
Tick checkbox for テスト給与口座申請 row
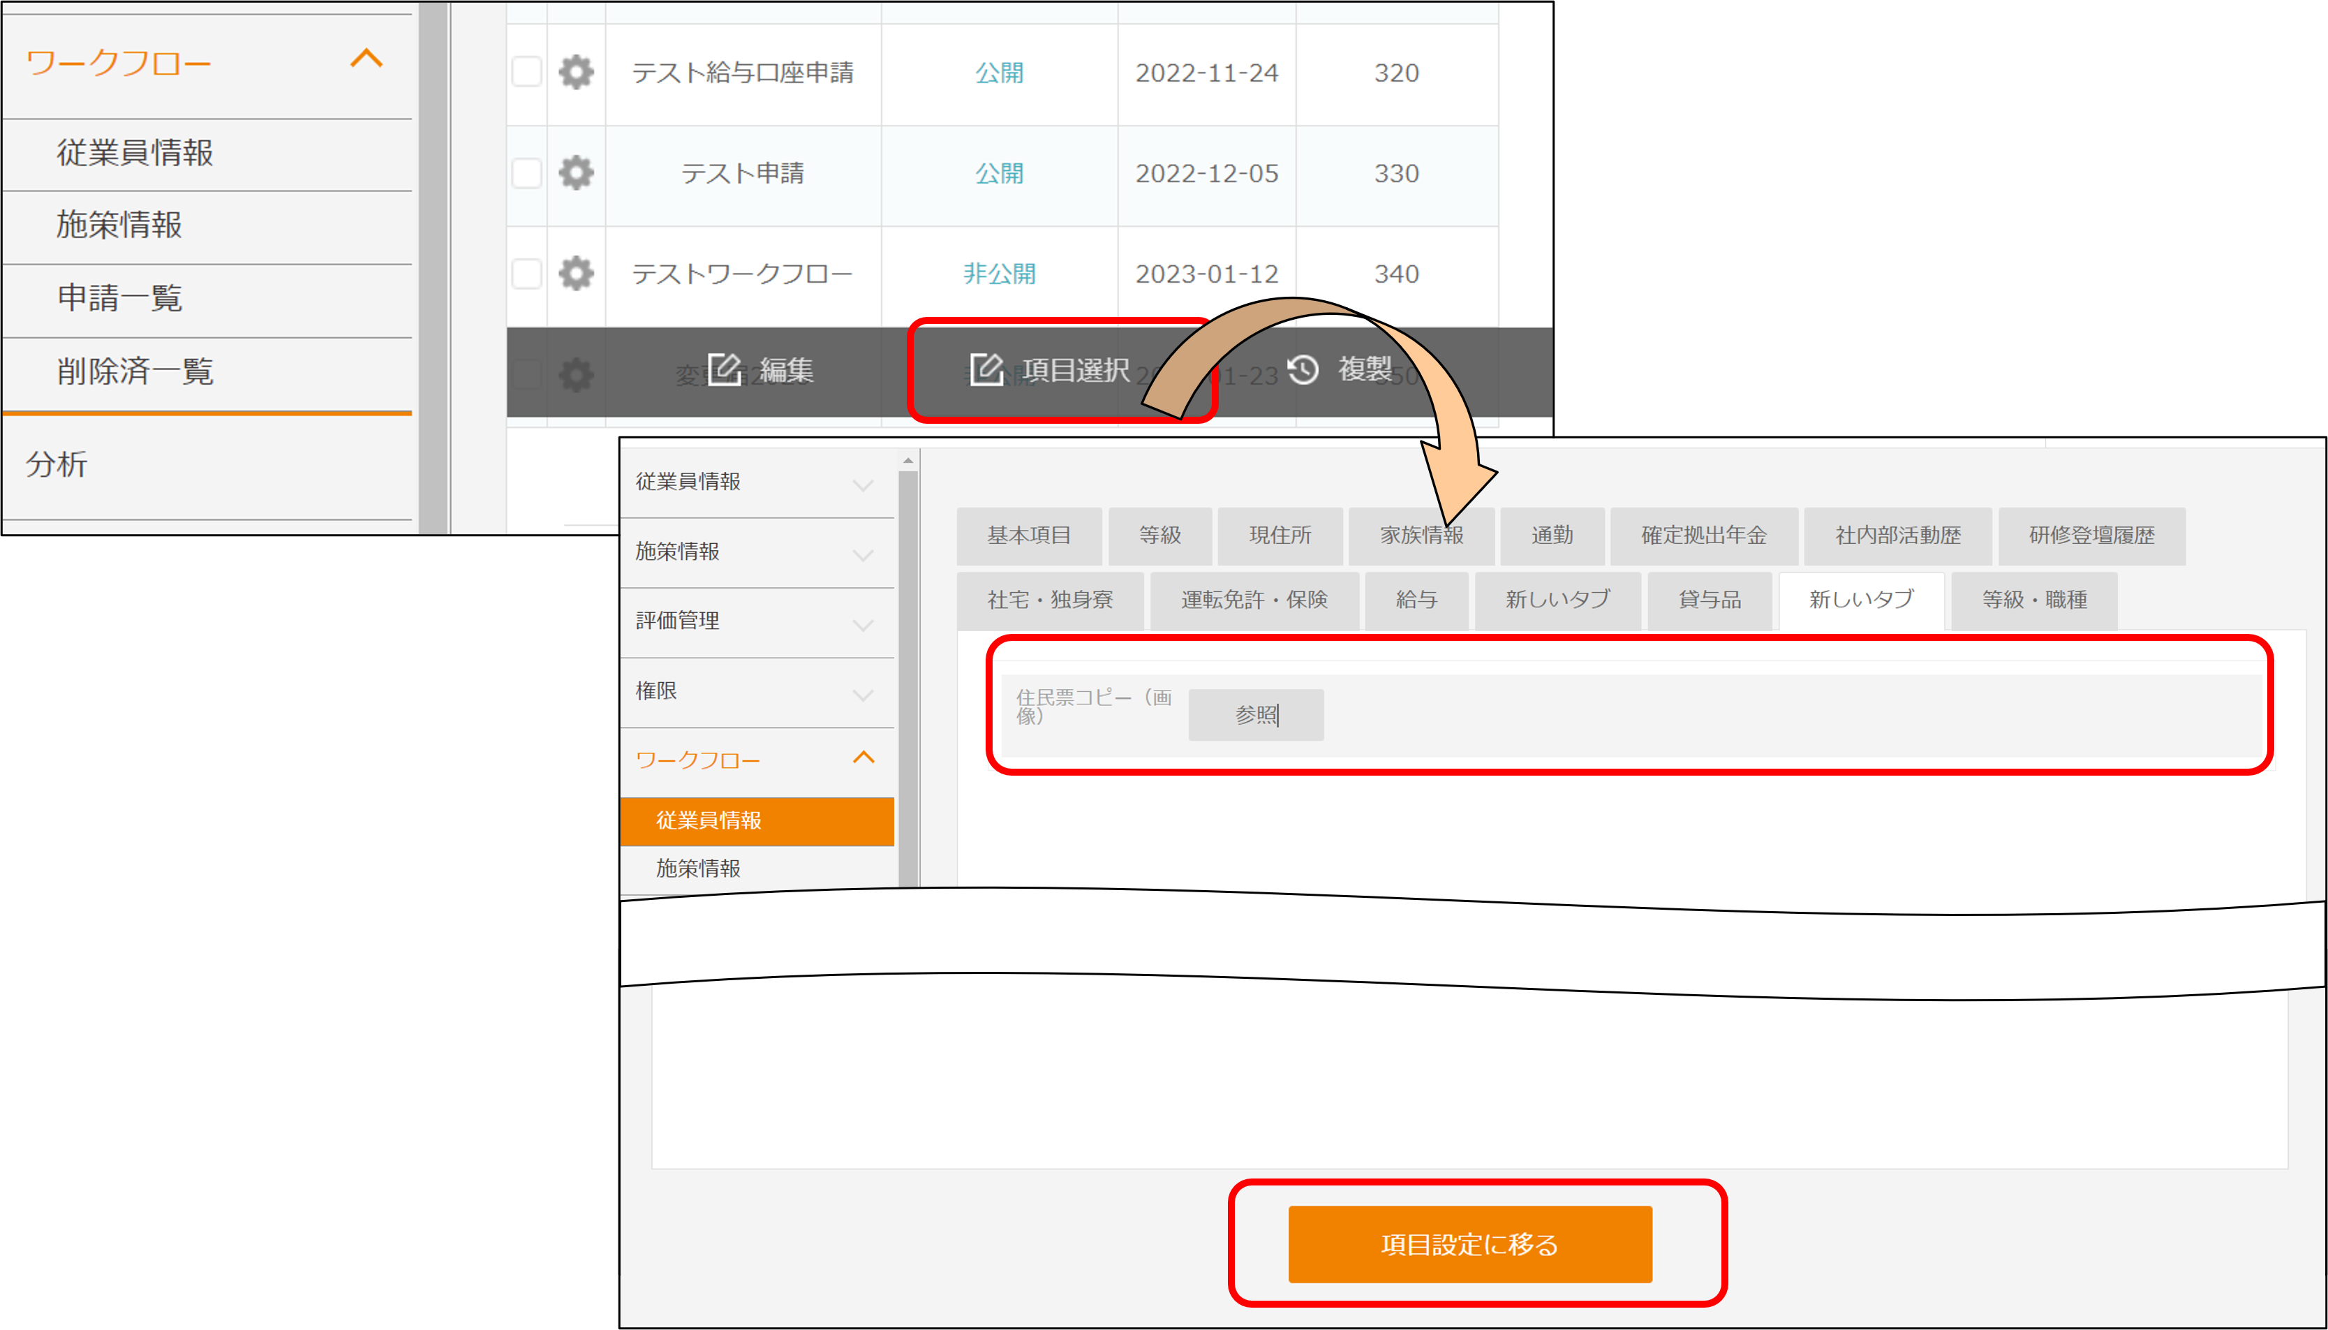pos(527,71)
